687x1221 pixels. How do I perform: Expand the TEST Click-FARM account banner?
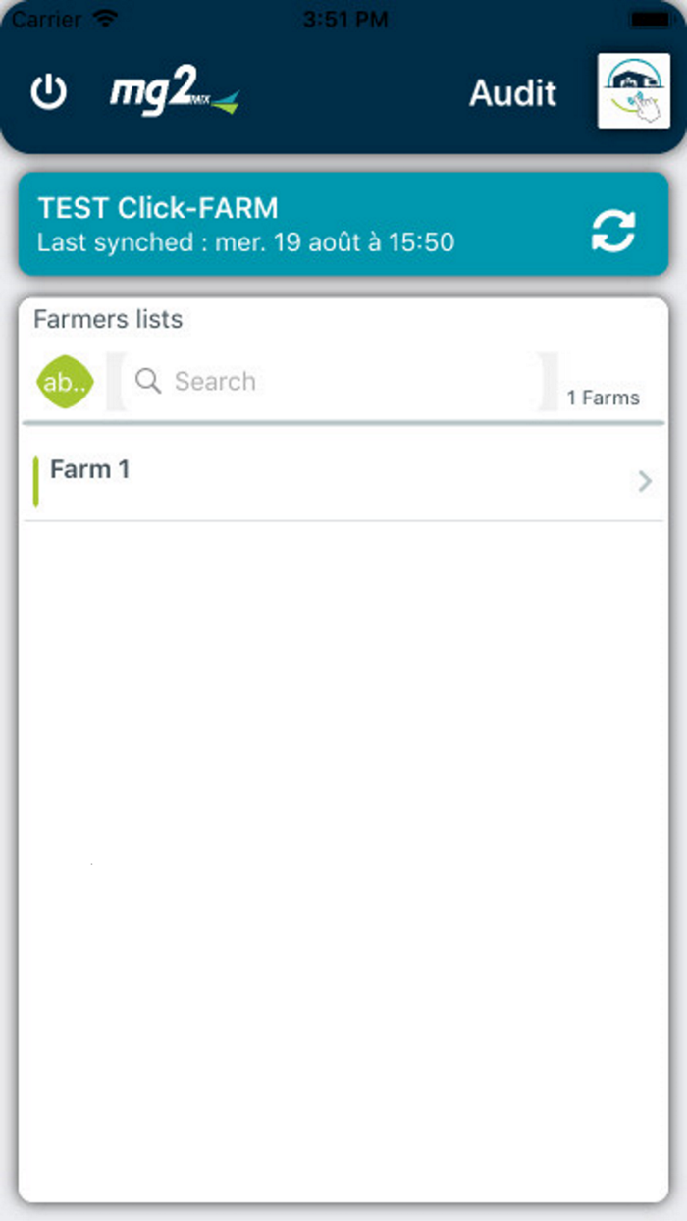tap(294, 224)
